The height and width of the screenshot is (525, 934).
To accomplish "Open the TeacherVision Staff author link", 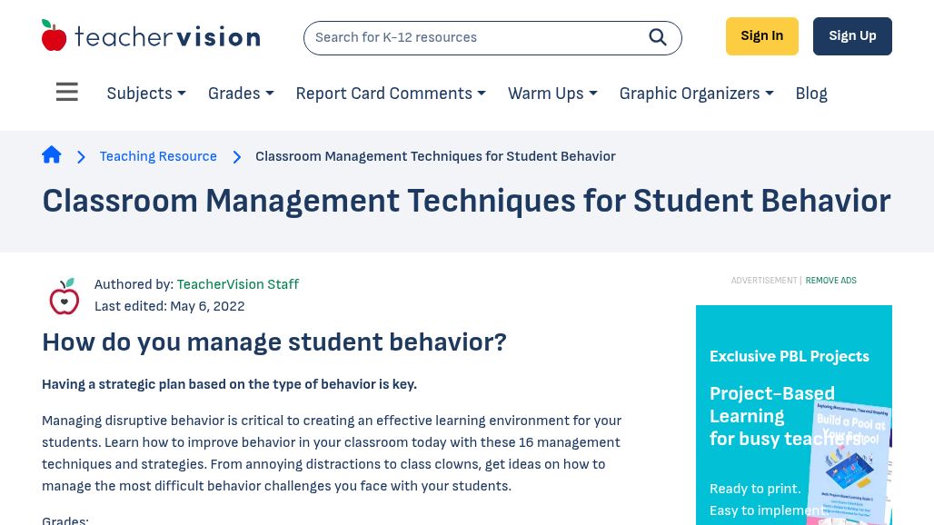I will 237,284.
